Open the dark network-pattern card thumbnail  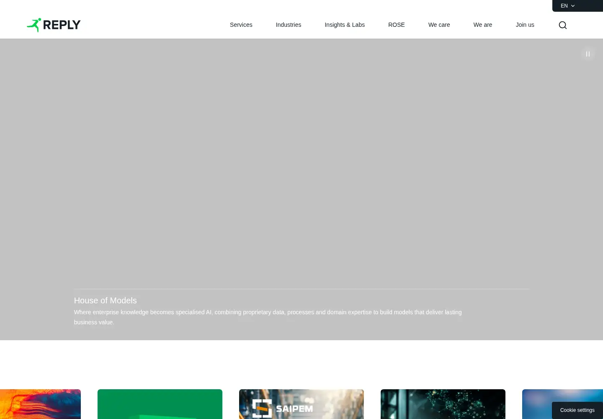coord(443,404)
